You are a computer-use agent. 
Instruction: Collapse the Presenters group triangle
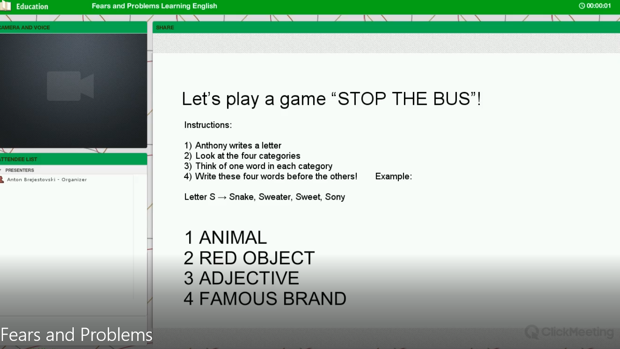1,170
